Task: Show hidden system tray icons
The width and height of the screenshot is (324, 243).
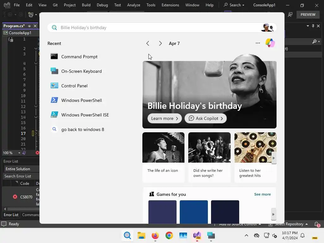Action: click(246, 235)
